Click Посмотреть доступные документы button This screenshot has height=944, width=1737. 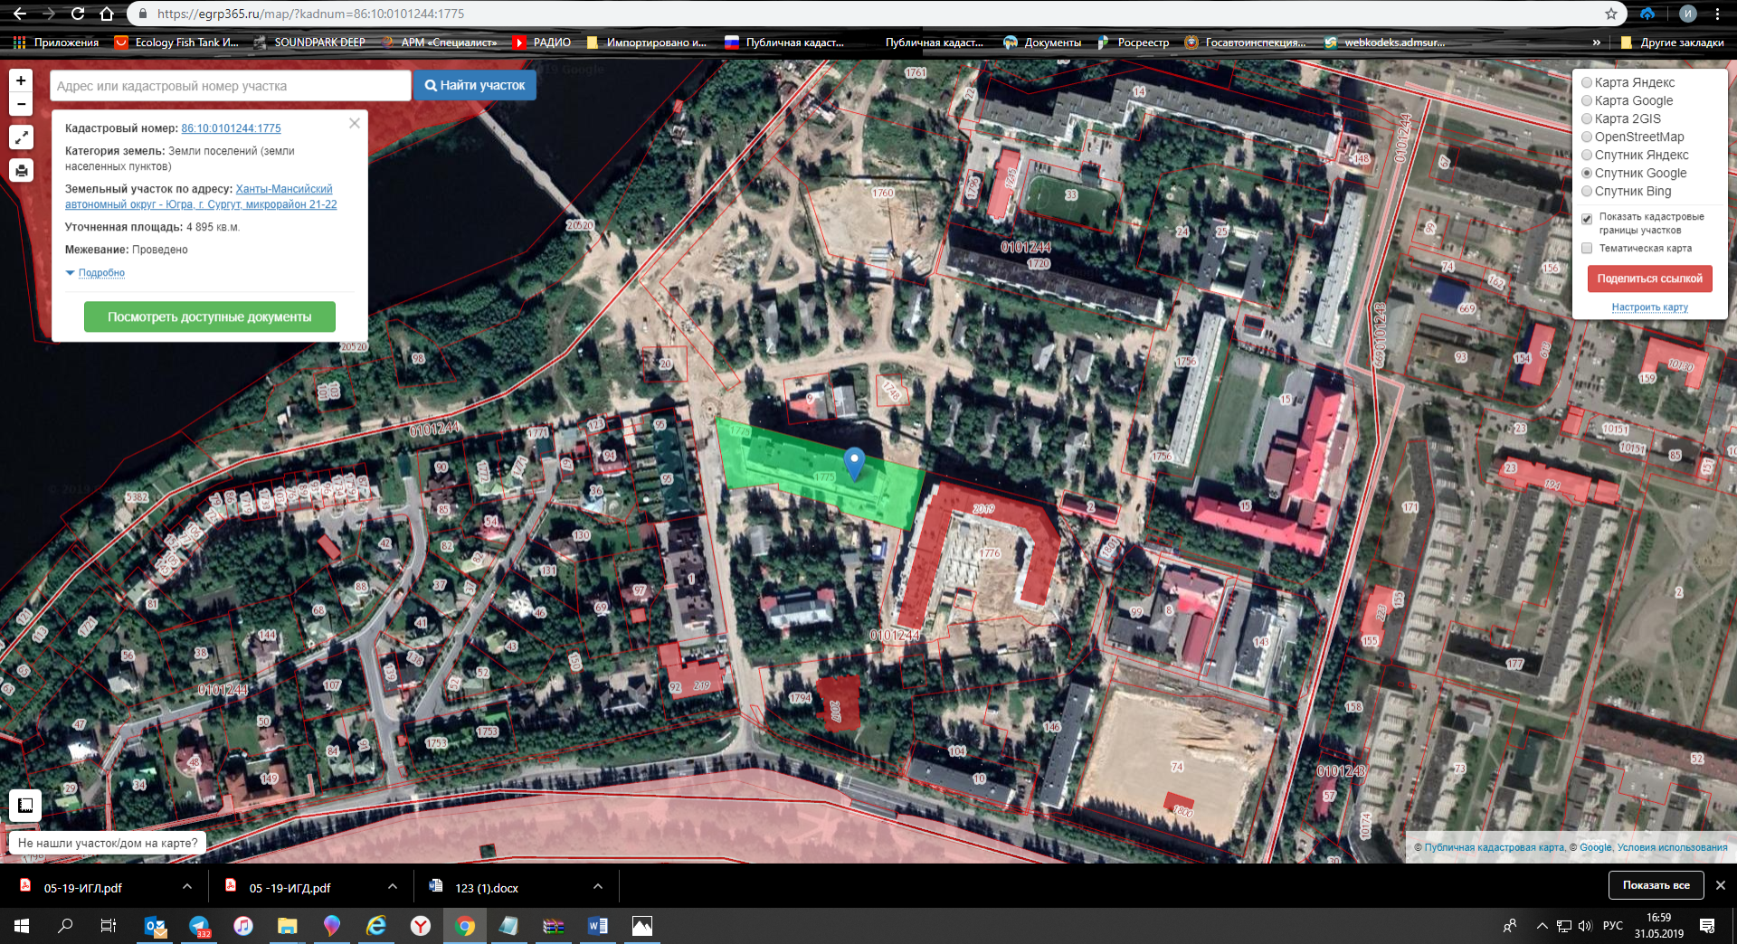(209, 316)
